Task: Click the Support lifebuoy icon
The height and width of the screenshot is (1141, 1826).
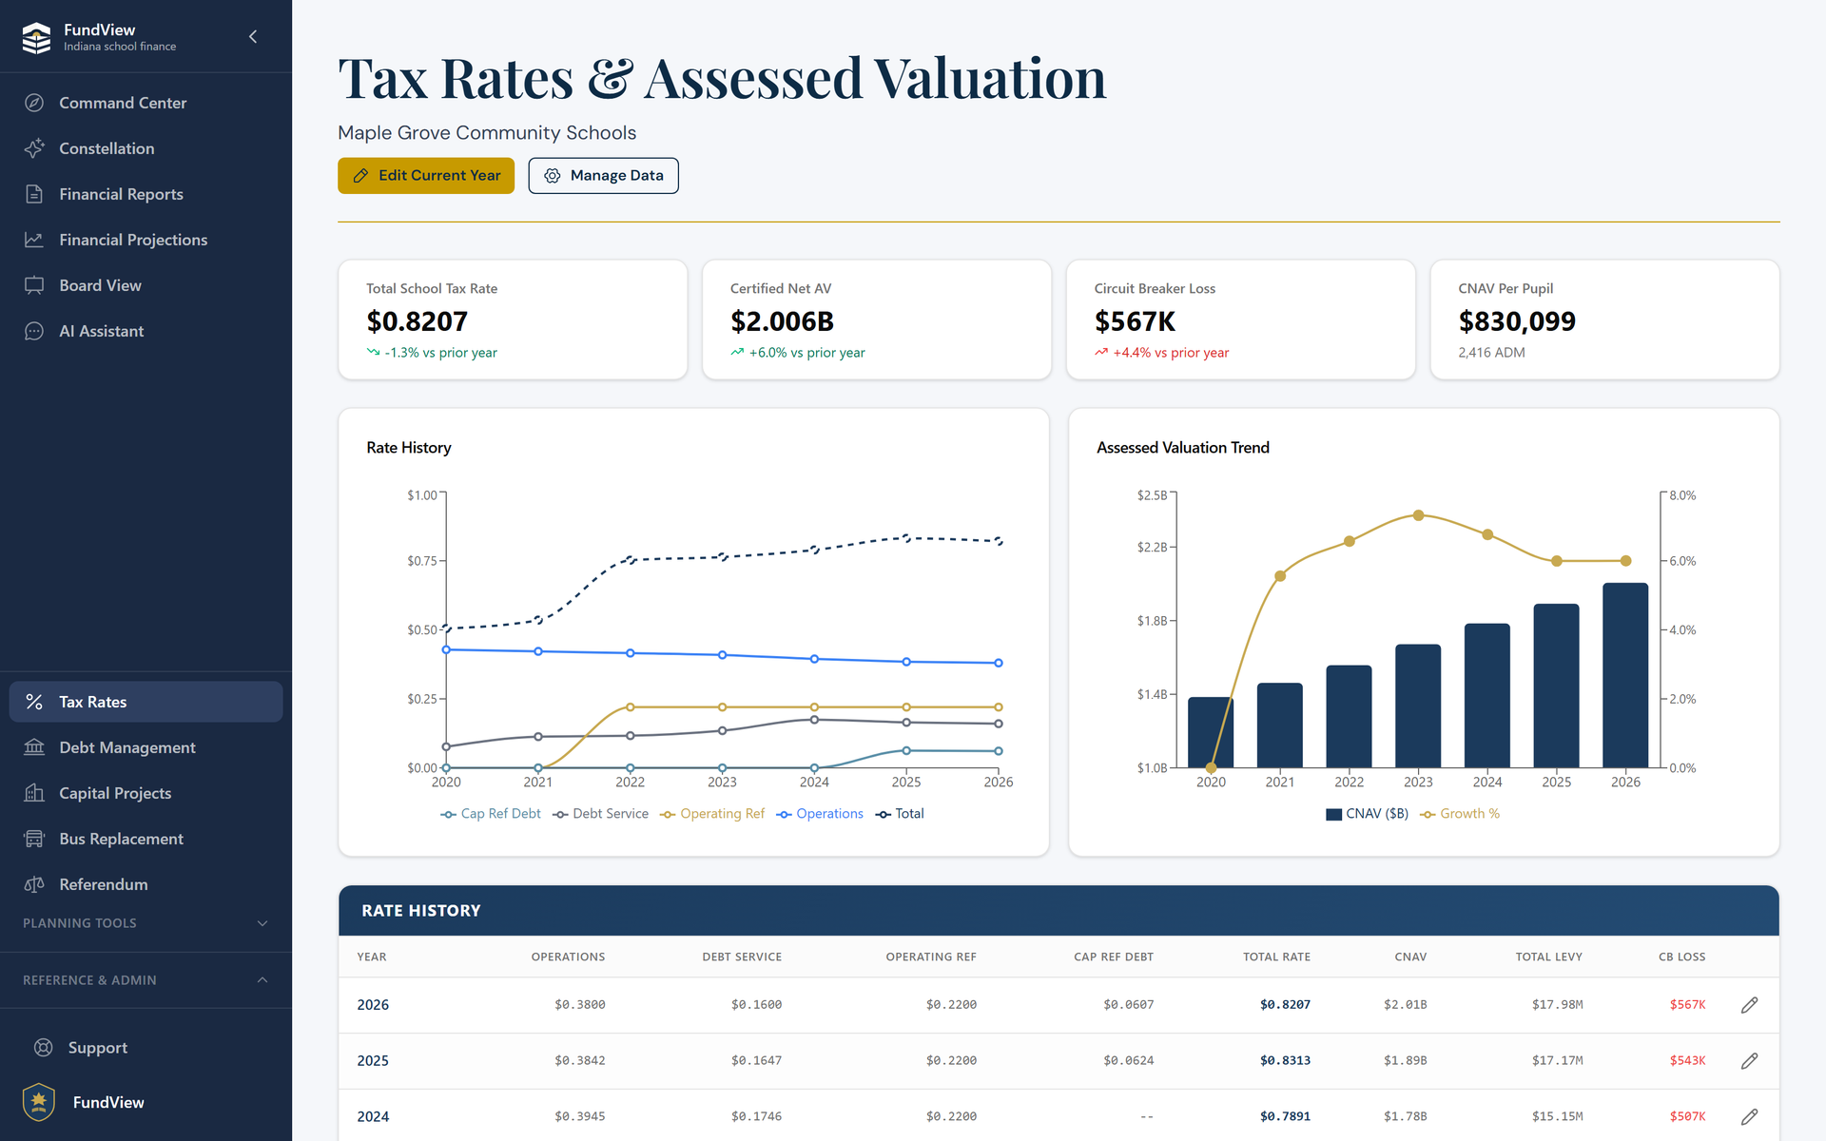Action: point(44,1048)
